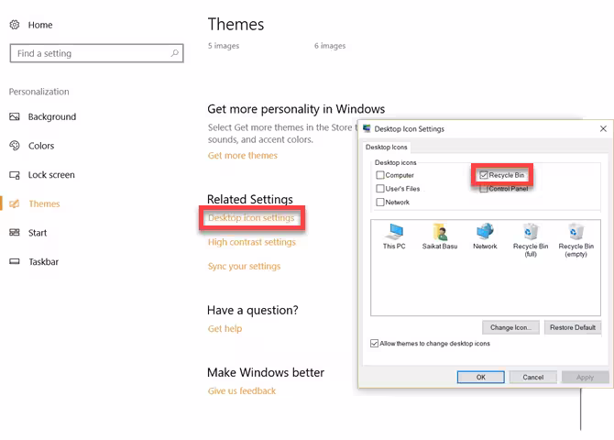Click the Related Settings heading
The image size is (614, 440).
click(x=250, y=199)
